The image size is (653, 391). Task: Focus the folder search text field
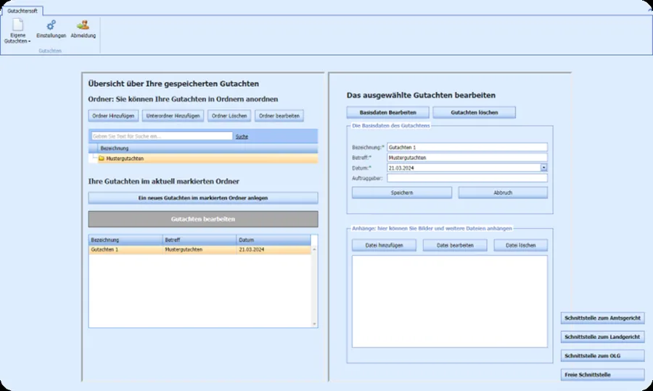coord(162,136)
